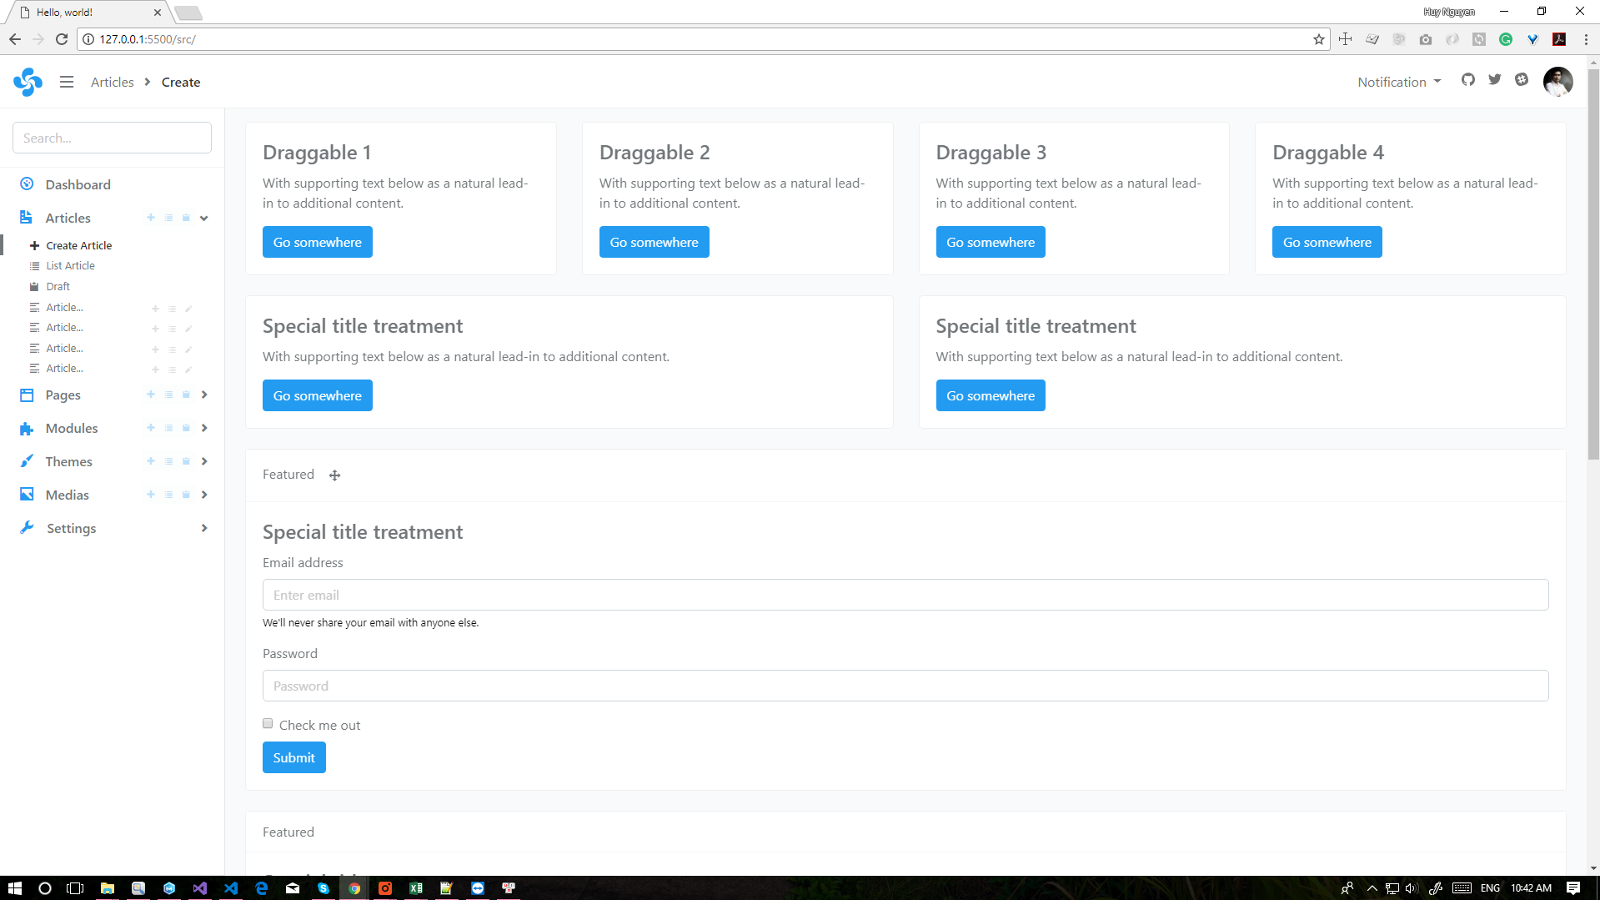Open the Notification dropdown
This screenshot has width=1600, height=900.
pos(1399,82)
